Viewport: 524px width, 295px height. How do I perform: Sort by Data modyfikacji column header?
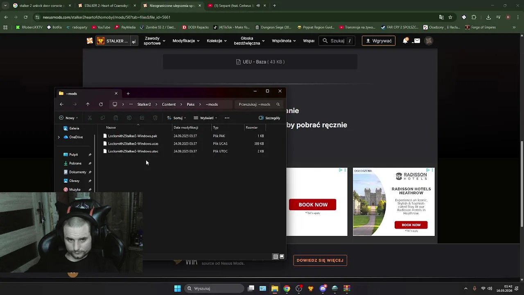click(x=186, y=128)
